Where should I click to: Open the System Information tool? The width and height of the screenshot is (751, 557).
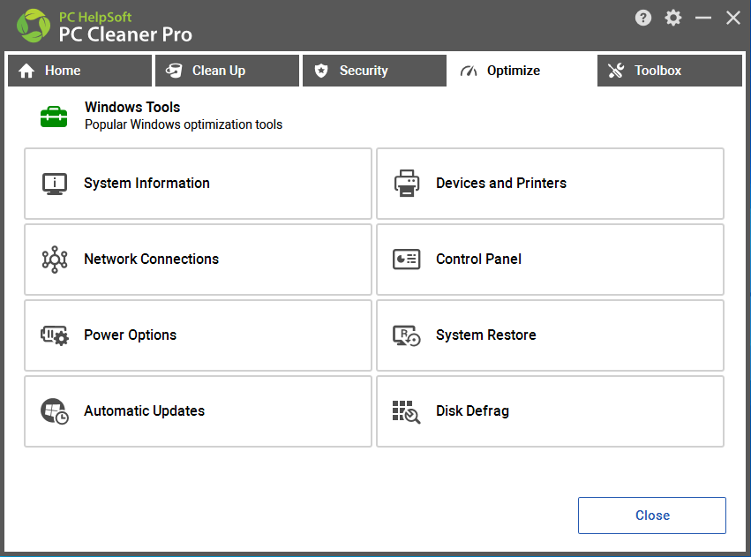pos(199,184)
